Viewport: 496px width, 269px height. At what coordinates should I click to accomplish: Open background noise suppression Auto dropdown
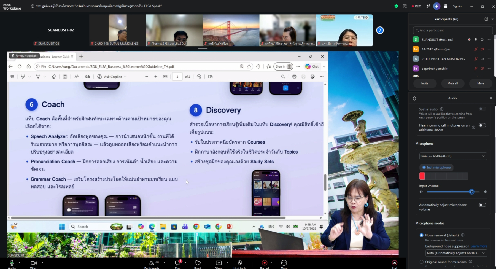[456, 253]
